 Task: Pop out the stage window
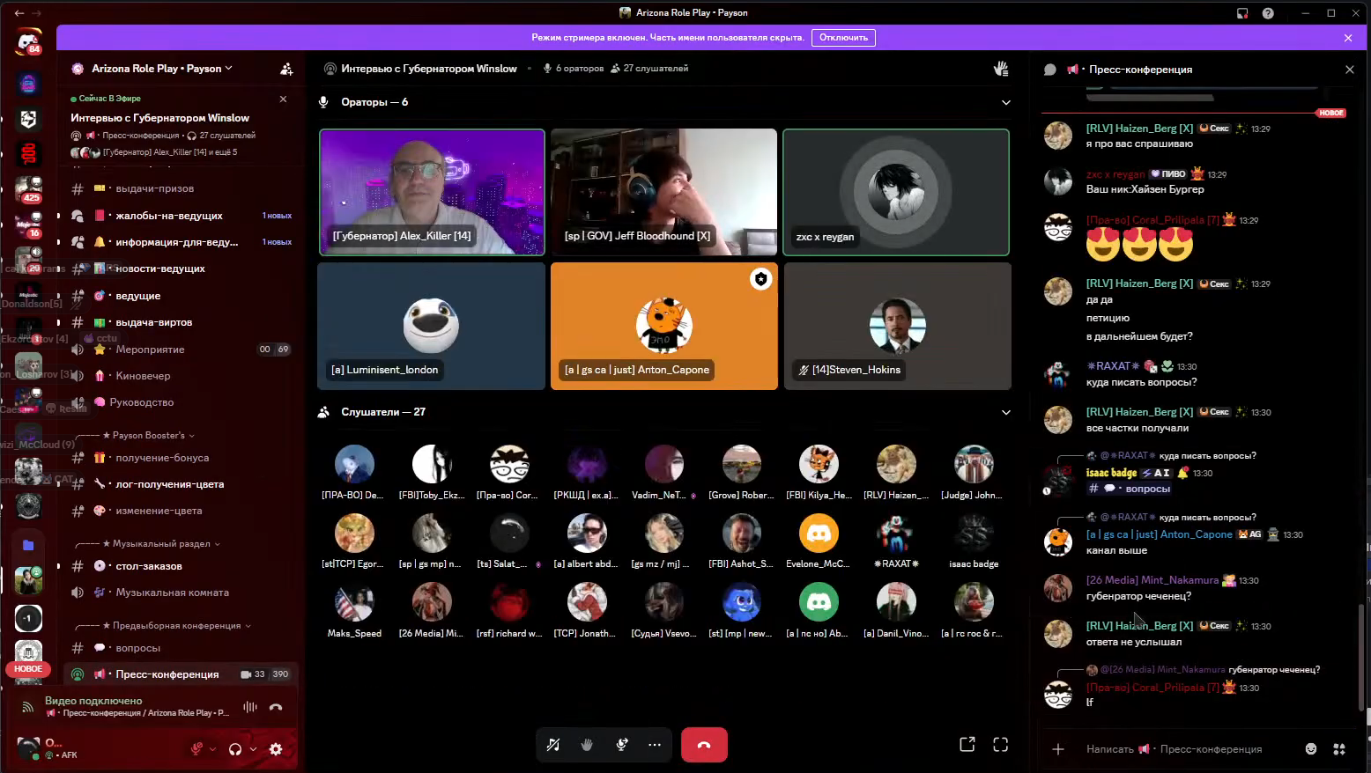point(967,745)
